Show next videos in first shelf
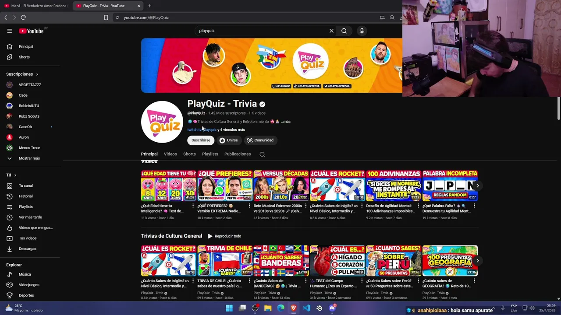The image size is (561, 315). (478, 185)
